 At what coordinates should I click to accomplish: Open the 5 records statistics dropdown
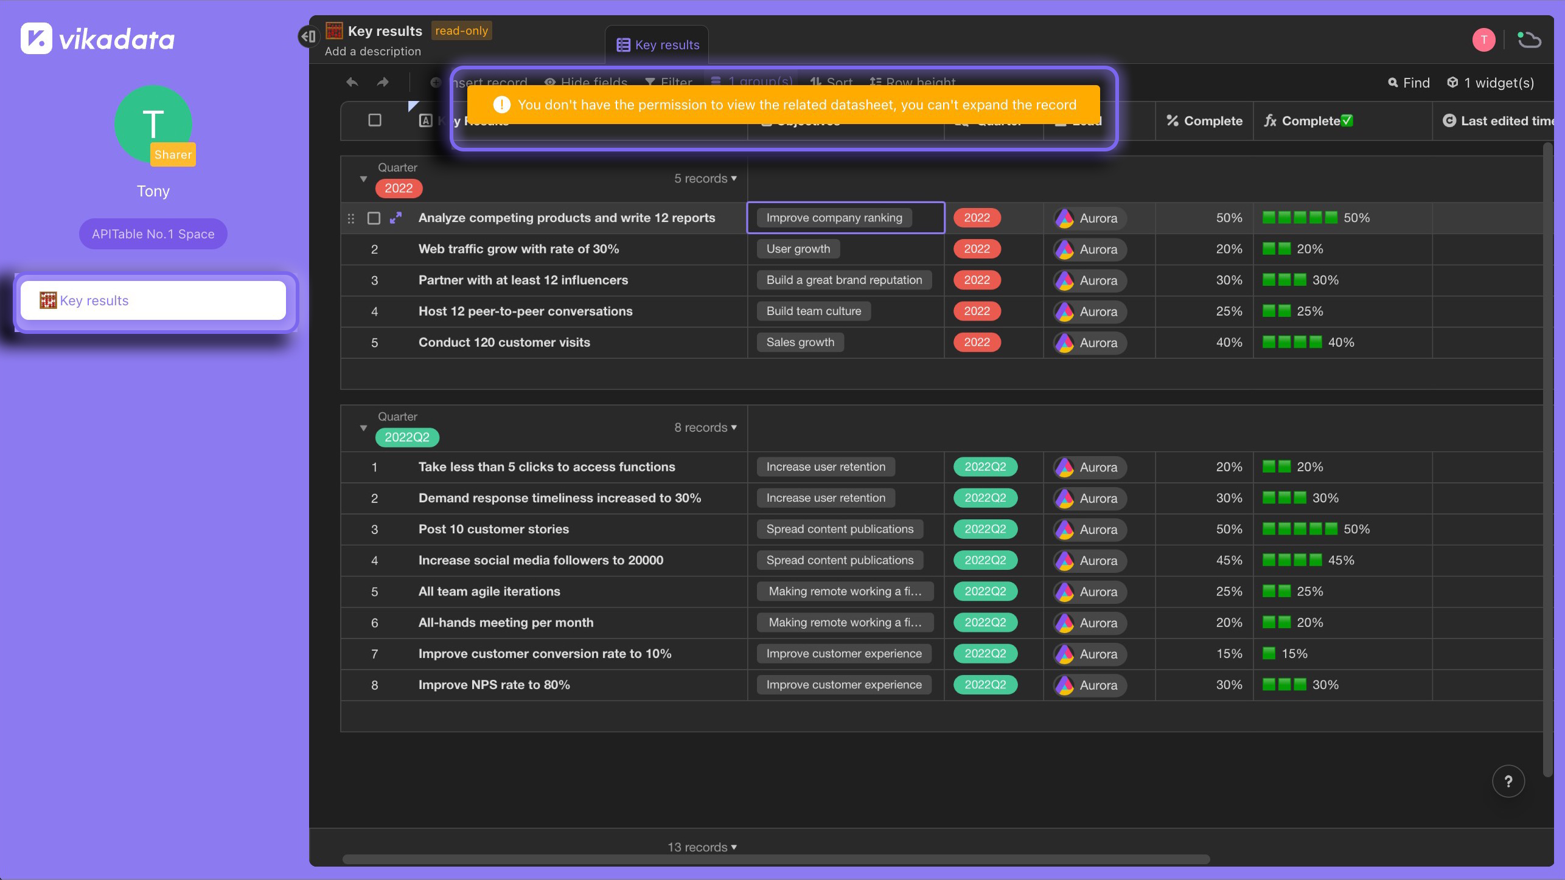(705, 179)
